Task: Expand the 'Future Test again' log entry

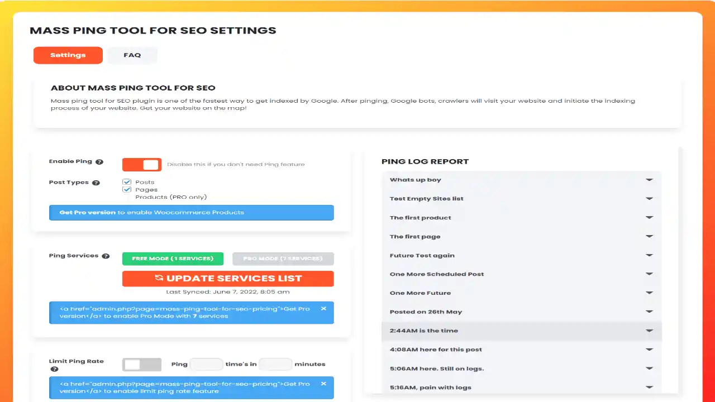Action: [522, 256]
